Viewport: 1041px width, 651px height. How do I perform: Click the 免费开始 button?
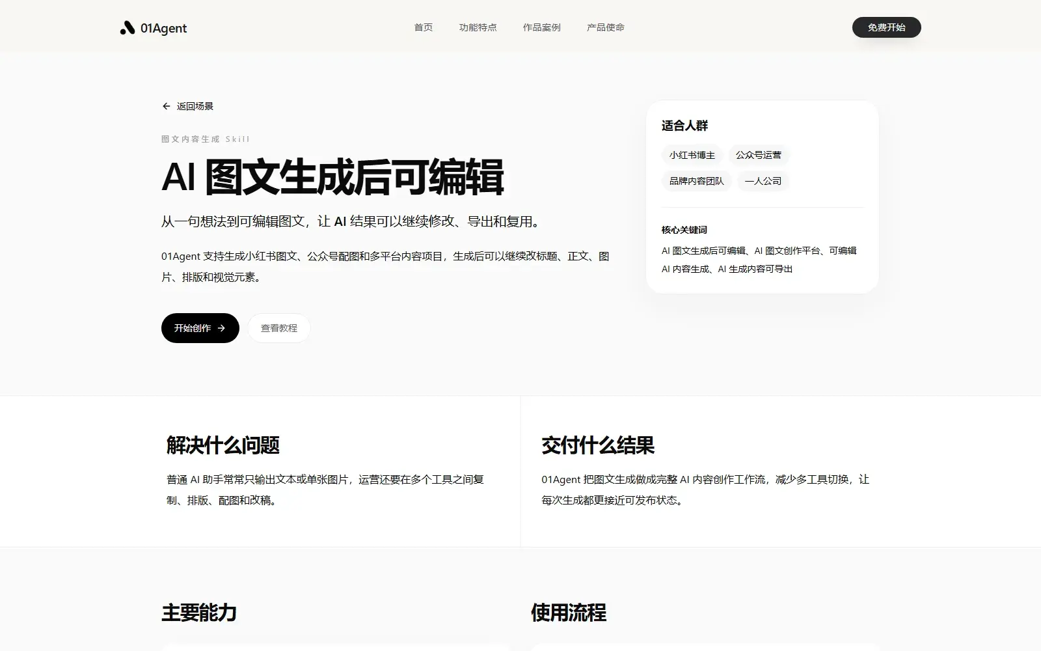coord(887,27)
